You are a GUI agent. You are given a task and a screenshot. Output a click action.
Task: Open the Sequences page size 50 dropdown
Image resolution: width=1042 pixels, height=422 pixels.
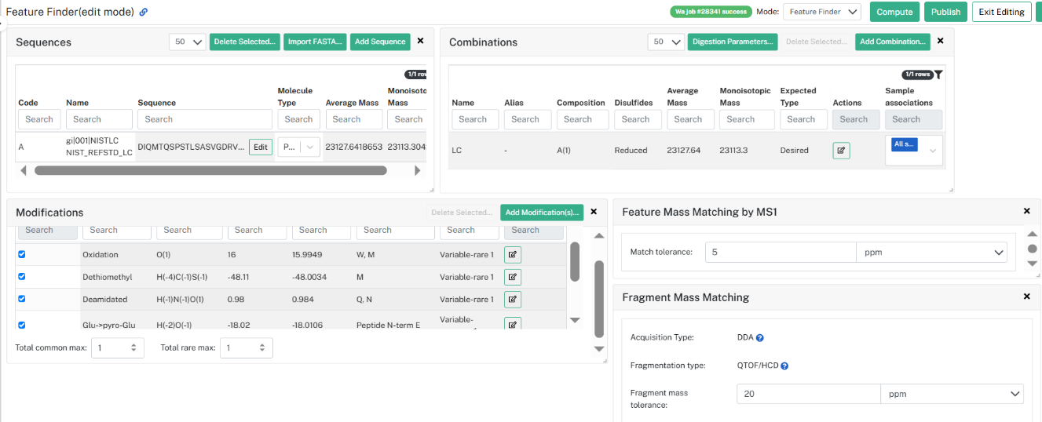187,42
